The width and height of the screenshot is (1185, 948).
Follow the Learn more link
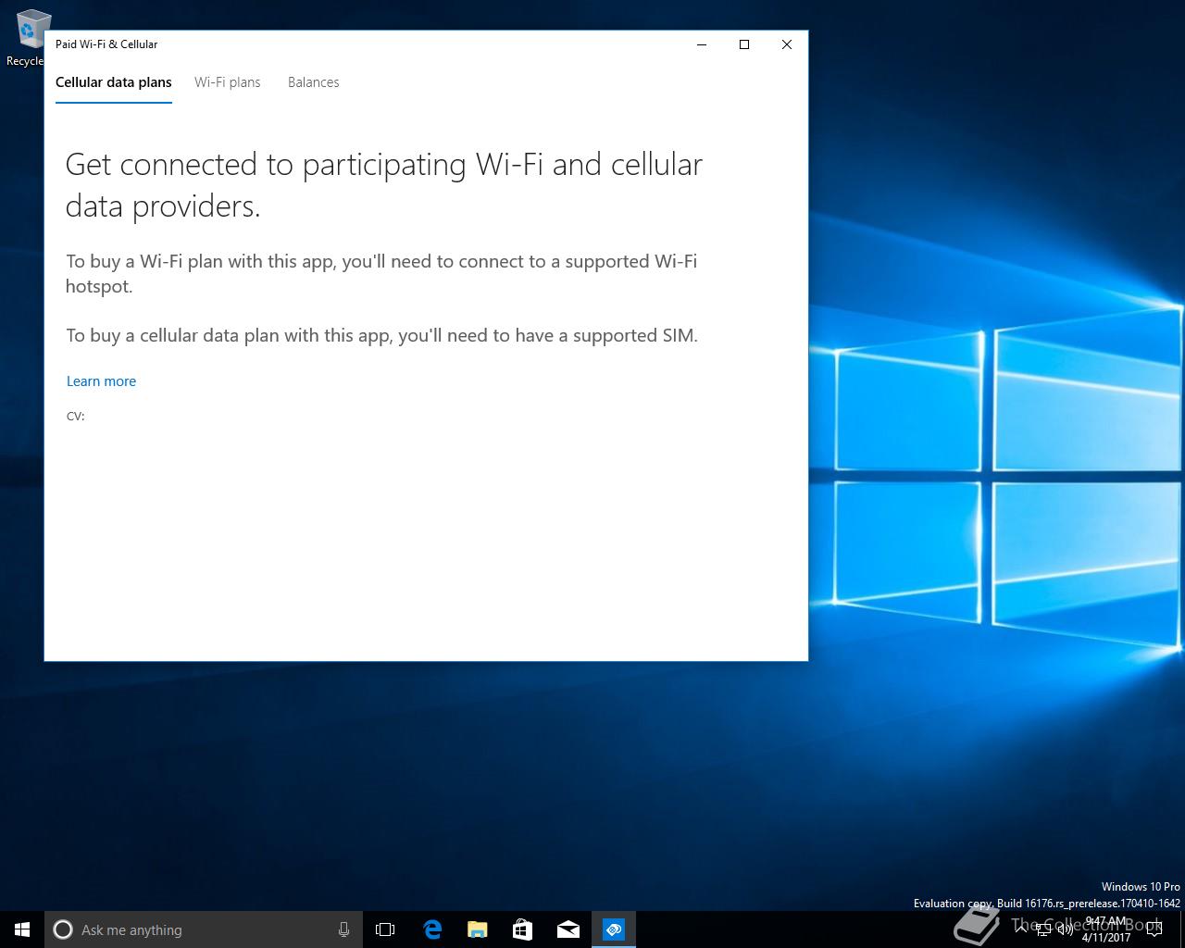click(x=101, y=381)
